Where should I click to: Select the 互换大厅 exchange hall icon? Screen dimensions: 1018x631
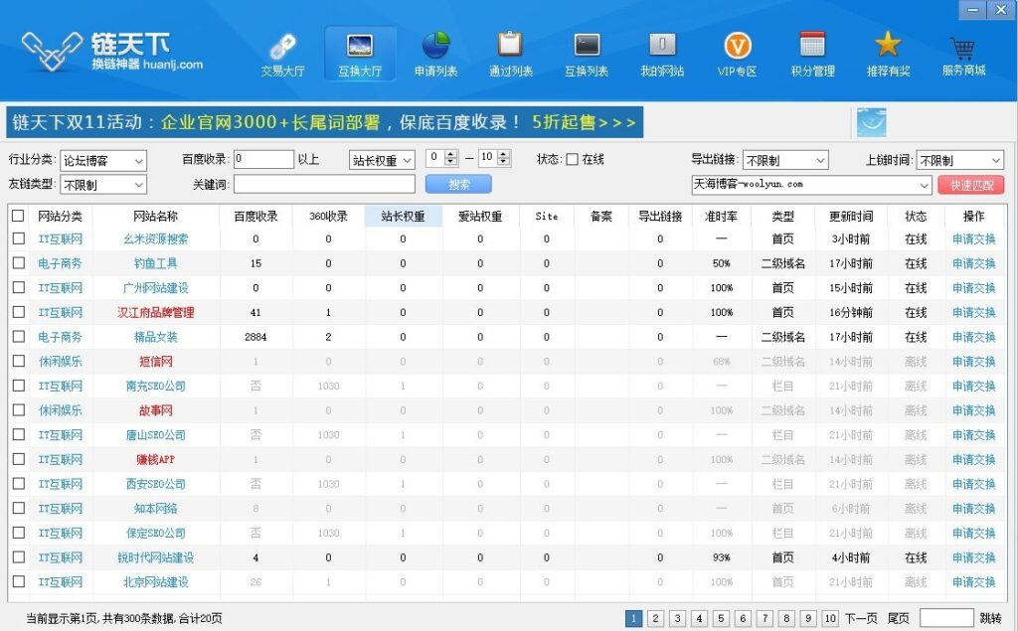(x=360, y=55)
